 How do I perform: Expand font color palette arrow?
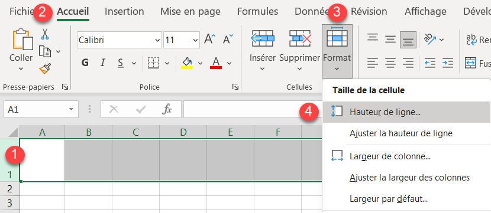229,63
